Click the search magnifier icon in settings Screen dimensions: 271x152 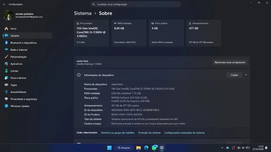point(93,4)
